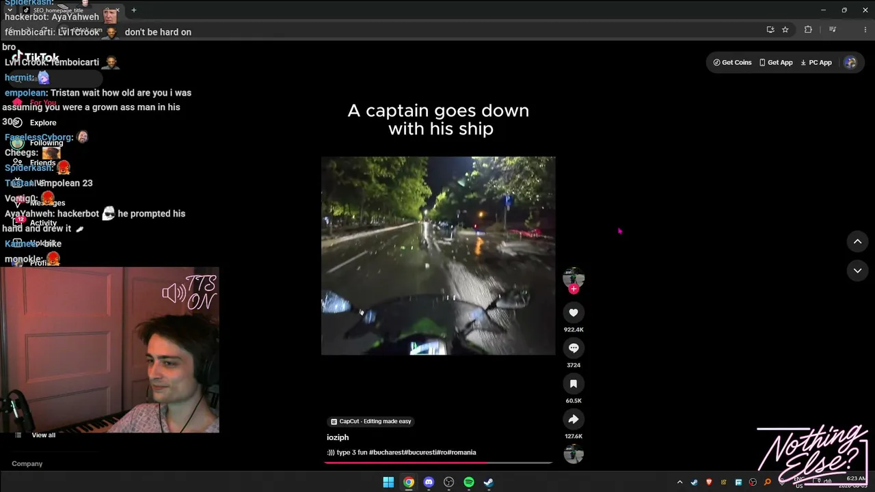Viewport: 875px width, 492px height.
Task: Bookmark this page with the star icon
Action: pyautogui.click(x=785, y=29)
